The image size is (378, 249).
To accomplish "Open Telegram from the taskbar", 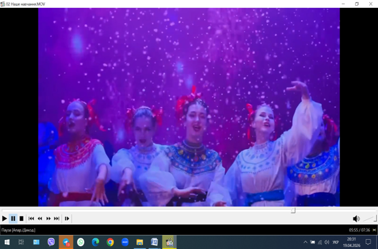I will click(x=66, y=242).
